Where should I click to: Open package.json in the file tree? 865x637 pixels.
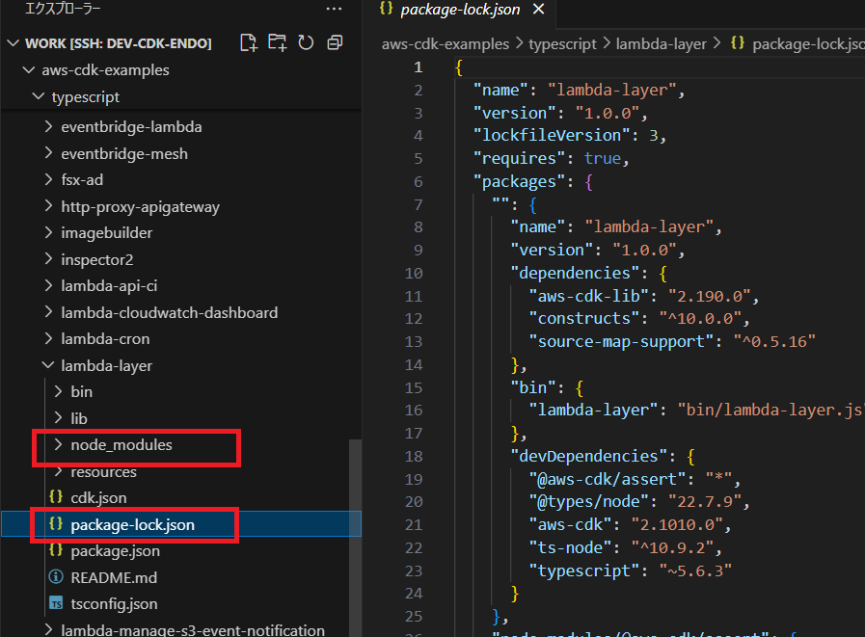(115, 551)
